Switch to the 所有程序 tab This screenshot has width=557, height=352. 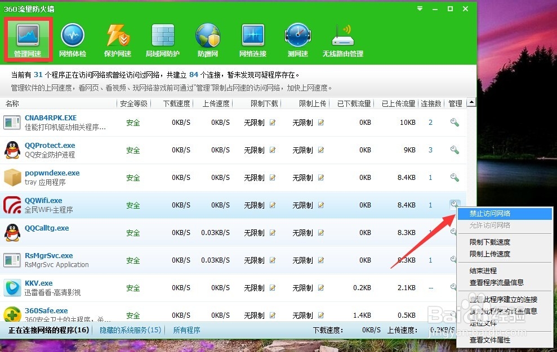[x=186, y=331]
